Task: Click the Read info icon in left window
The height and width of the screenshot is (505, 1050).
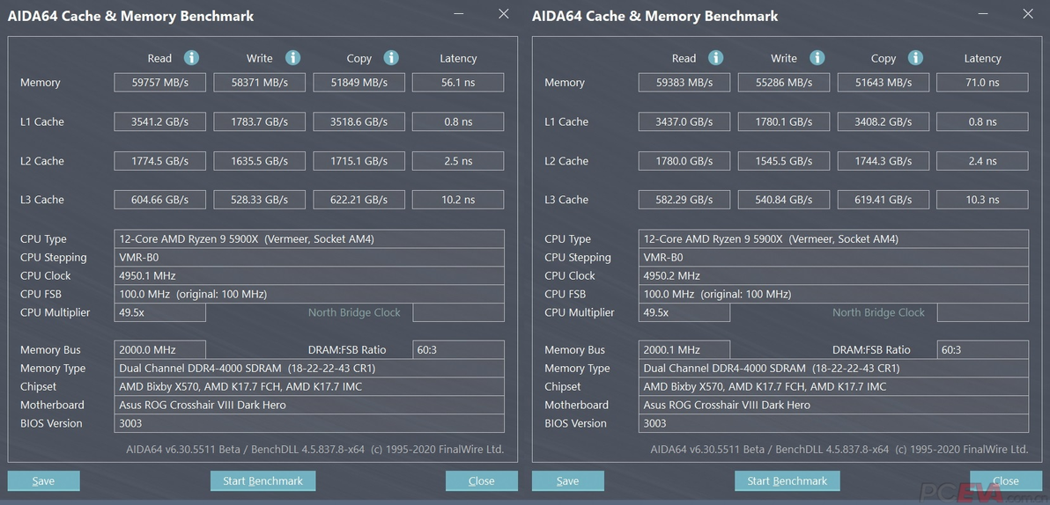Action: [191, 58]
